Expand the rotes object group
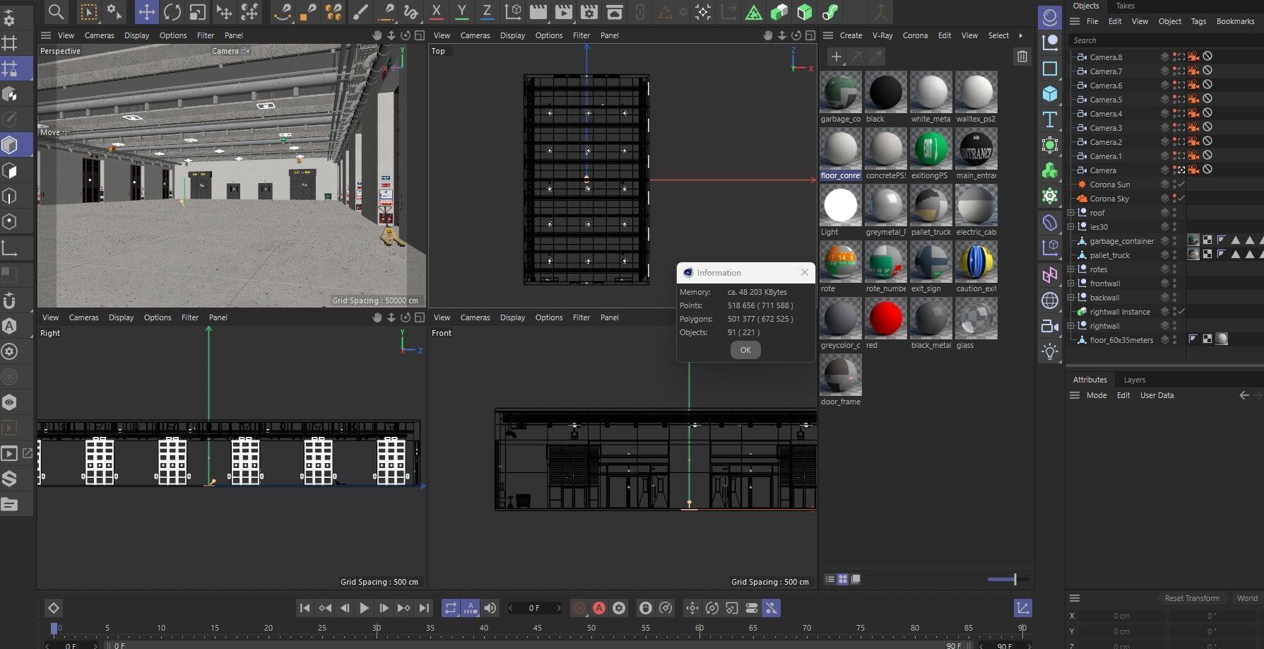Image resolution: width=1264 pixels, height=649 pixels. click(x=1071, y=269)
